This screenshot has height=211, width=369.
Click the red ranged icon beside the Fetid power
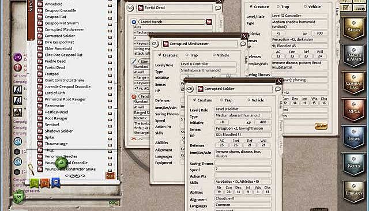pos(134,96)
